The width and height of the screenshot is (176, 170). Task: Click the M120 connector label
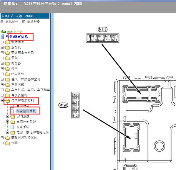tap(63, 105)
